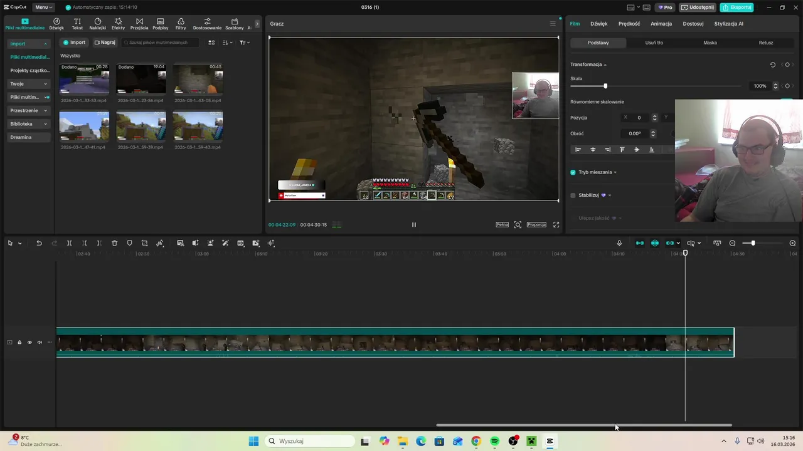This screenshot has width=803, height=451.
Task: Enable the Stabilizuj checkbox
Action: tap(573, 195)
